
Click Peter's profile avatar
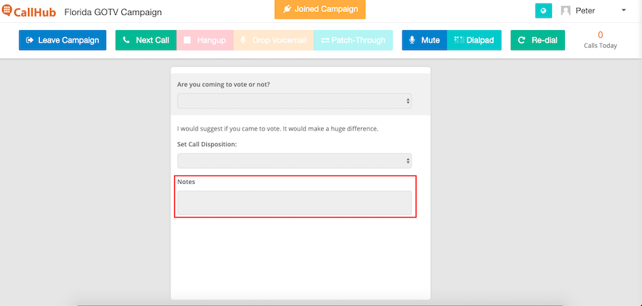566,11
